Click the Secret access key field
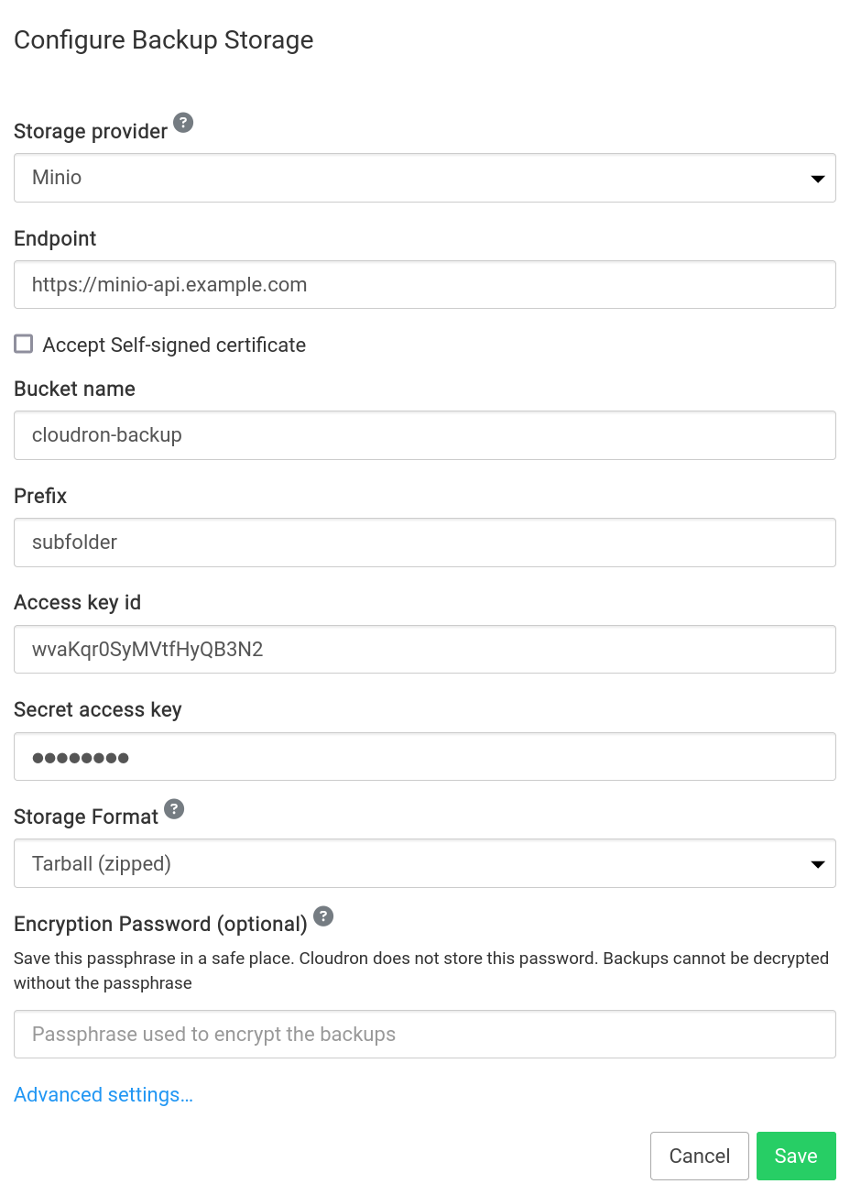This screenshot has height=1195, width=850. click(x=424, y=757)
